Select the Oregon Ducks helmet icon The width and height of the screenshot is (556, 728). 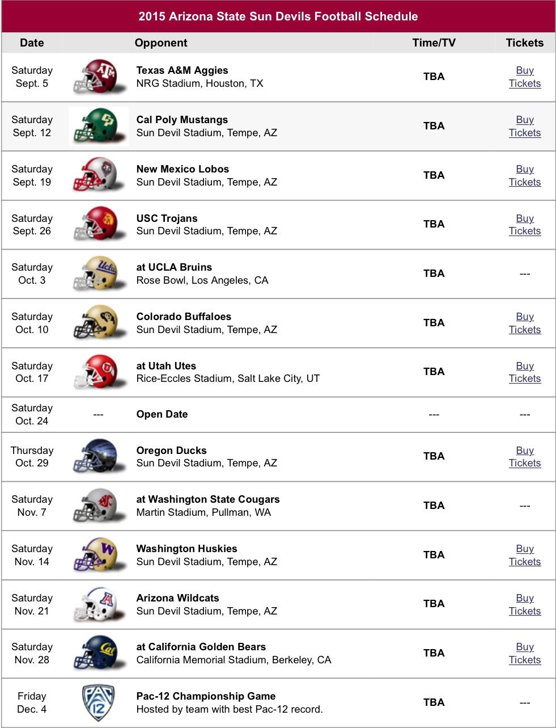(x=99, y=456)
